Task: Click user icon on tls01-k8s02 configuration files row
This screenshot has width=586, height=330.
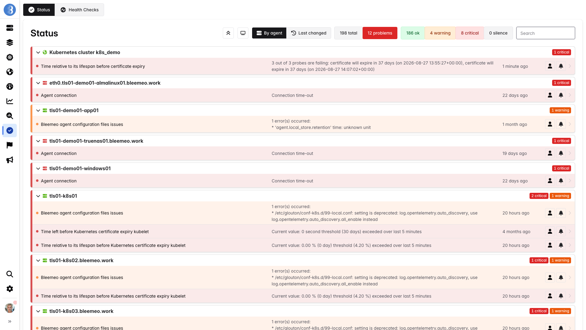Action: (x=550, y=277)
